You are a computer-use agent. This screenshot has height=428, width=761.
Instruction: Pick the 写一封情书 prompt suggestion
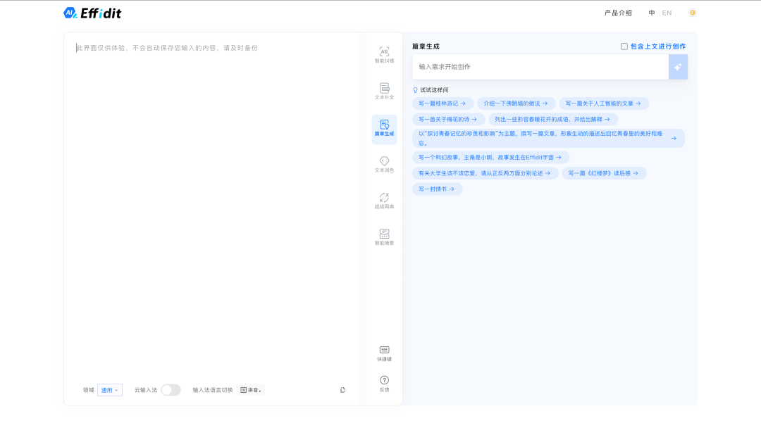click(437, 189)
